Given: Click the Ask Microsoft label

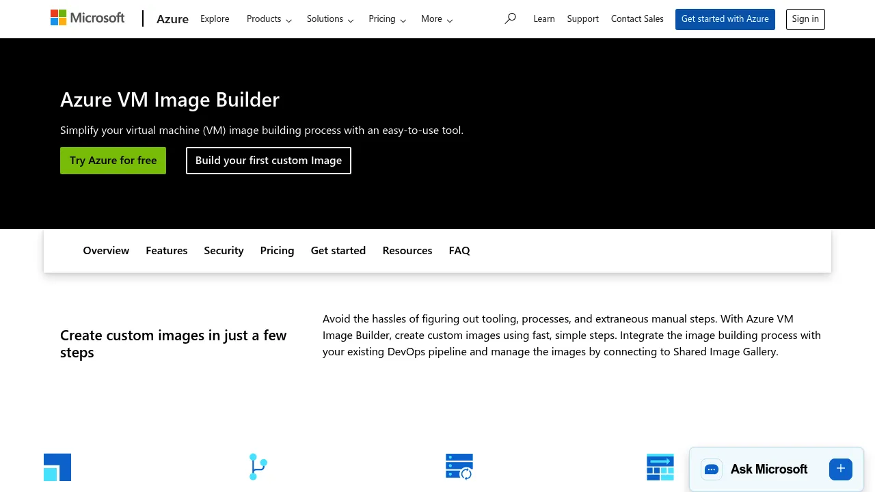Looking at the screenshot, I should (769, 469).
